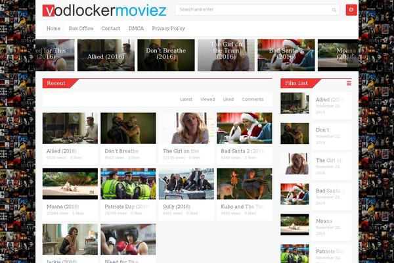Click Don't Breathe thumbnail in Recent grid
Screen dimensions: 394x263
tap(128, 128)
